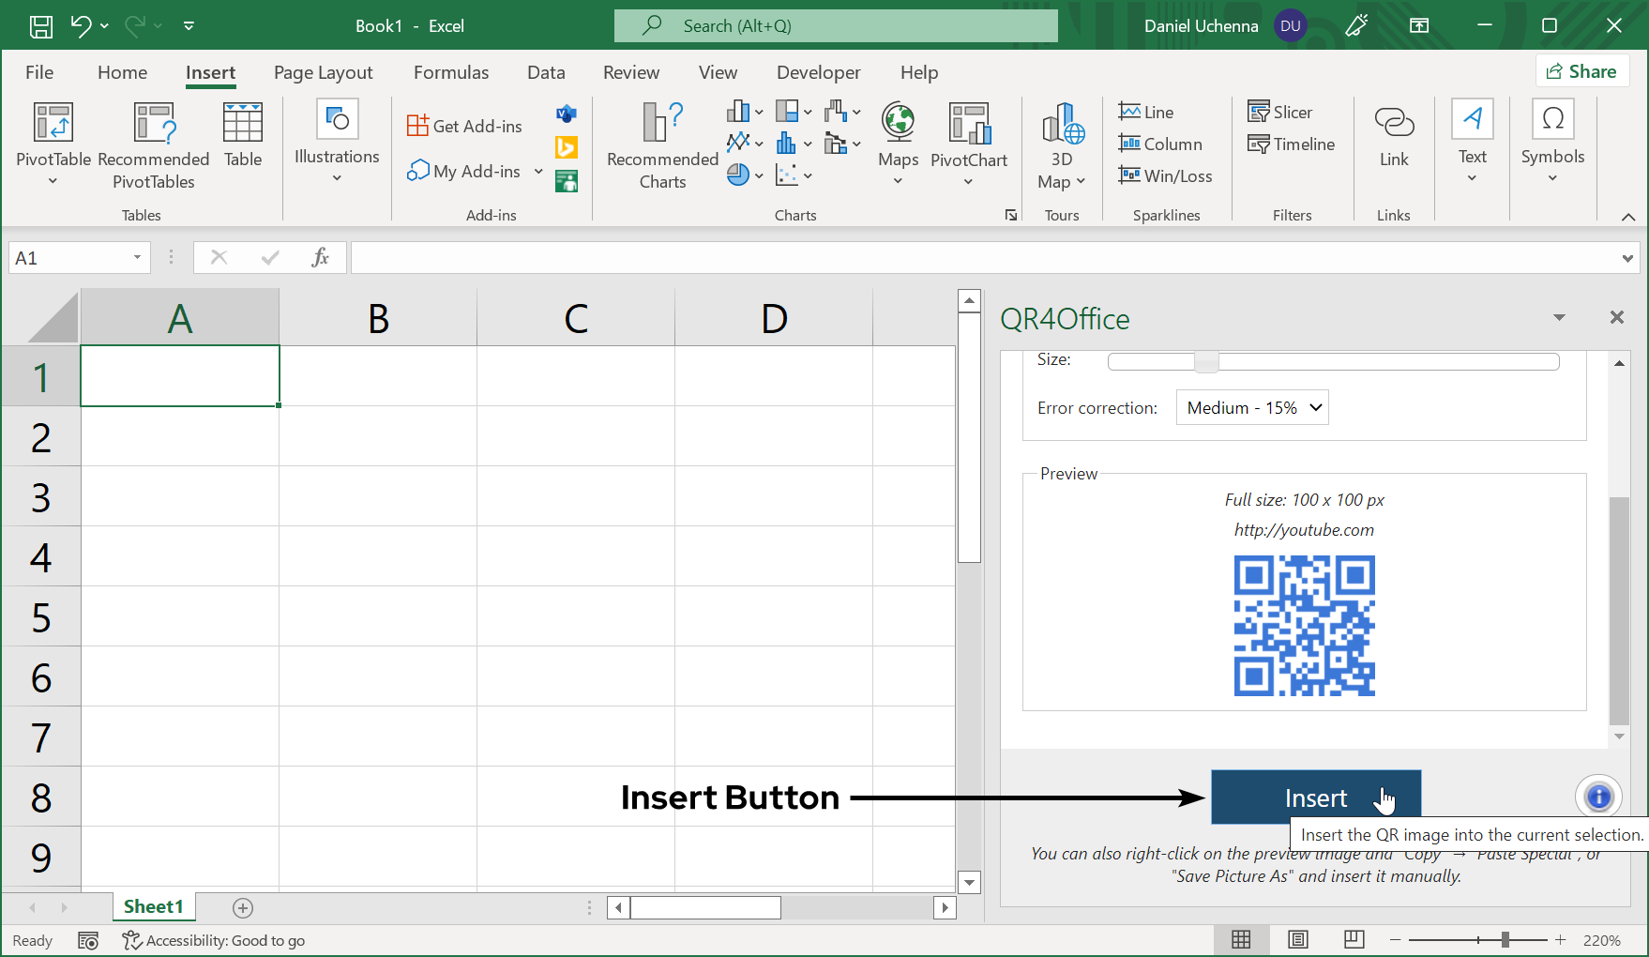1649x957 pixels.
Task: Click the Insert button in QR4Office
Action: point(1315,797)
